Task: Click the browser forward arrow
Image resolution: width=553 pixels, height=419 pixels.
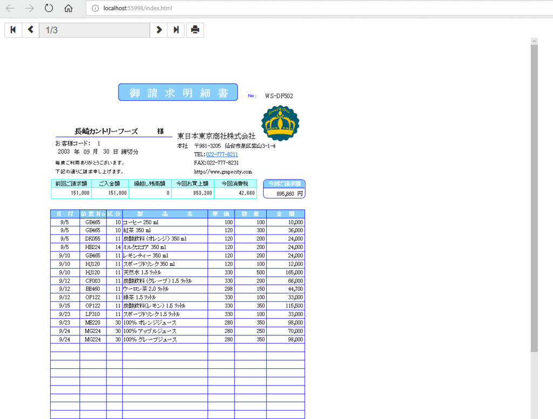Action: [29, 8]
